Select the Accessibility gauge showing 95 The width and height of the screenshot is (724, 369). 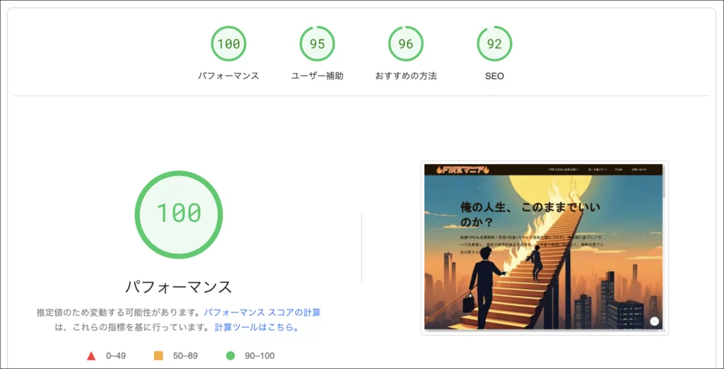pyautogui.click(x=317, y=44)
